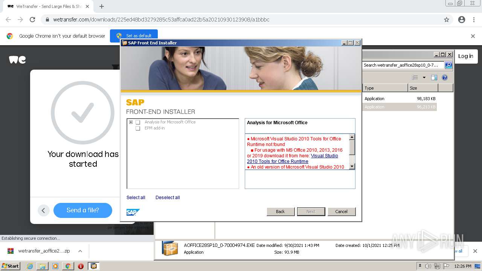The height and width of the screenshot is (271, 482).
Task: Open Windows Media Player from taskbar
Action: tap(55, 266)
